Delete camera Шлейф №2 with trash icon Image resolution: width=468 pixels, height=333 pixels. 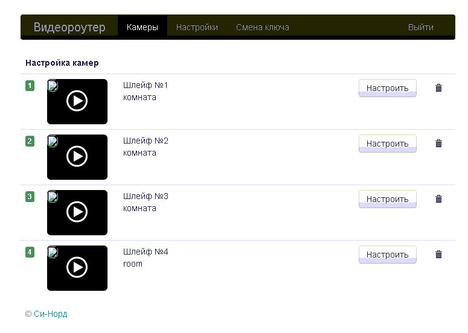438,144
